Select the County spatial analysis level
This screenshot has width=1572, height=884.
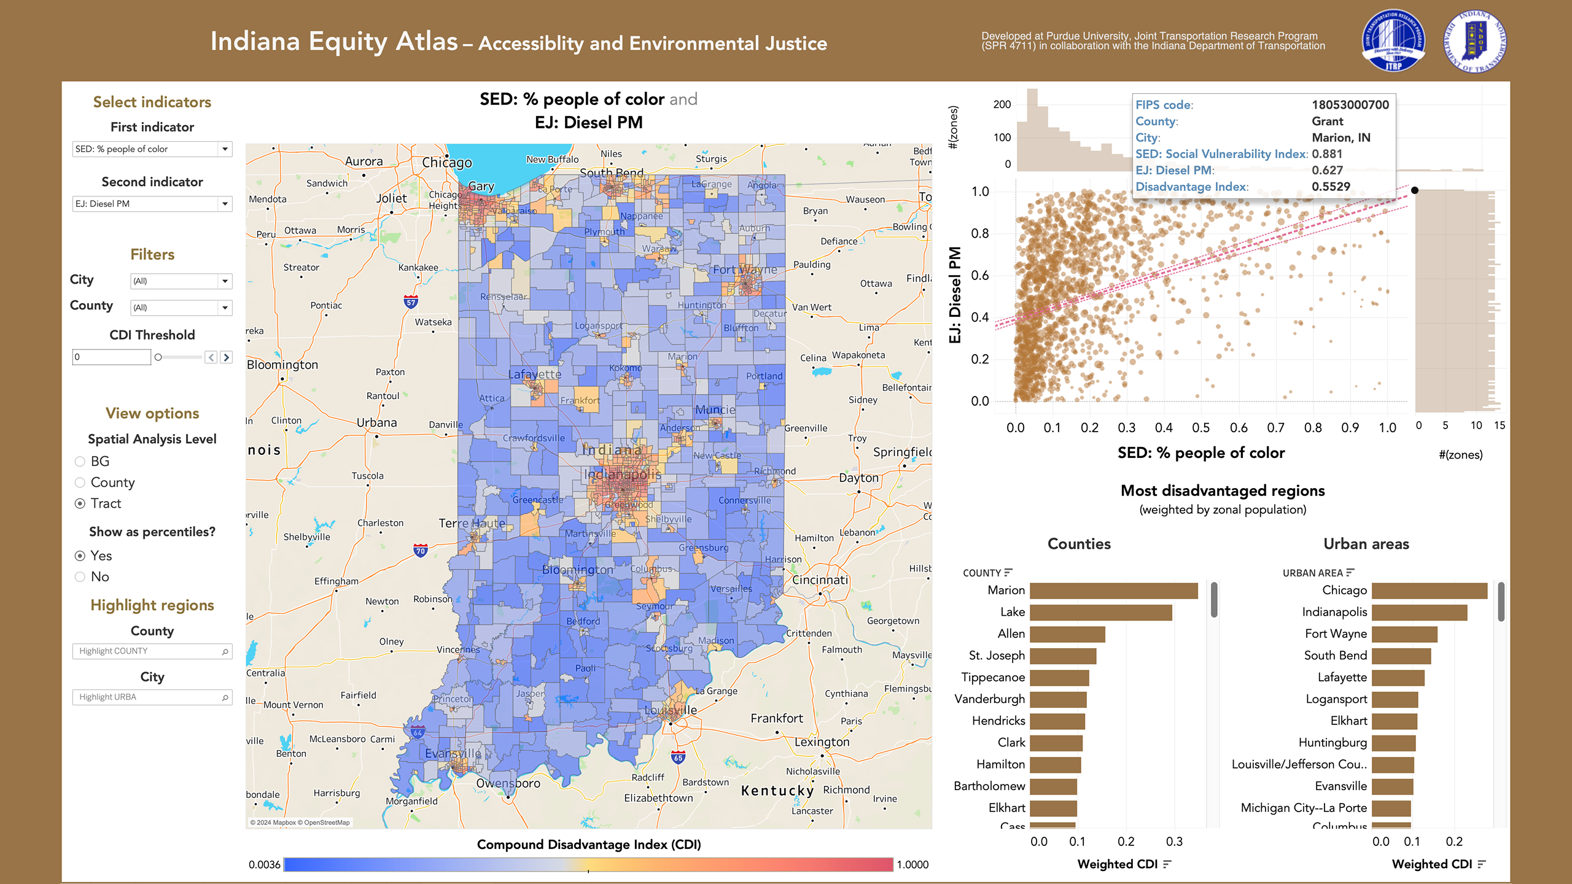(x=80, y=483)
